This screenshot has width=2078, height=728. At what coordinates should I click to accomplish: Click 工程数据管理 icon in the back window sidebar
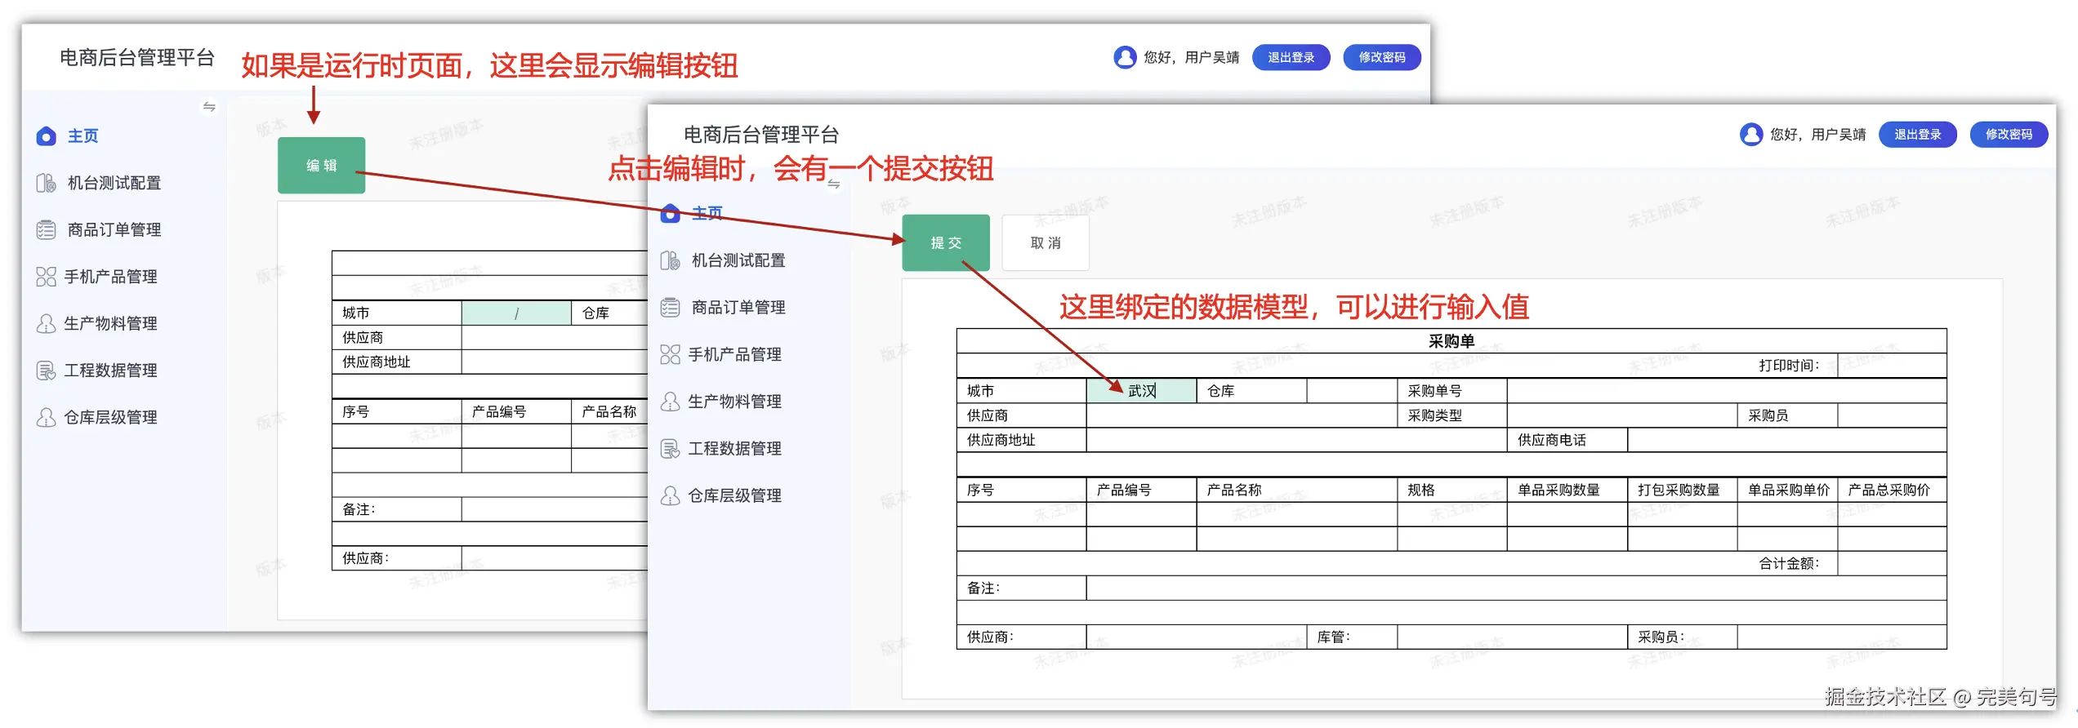46,370
